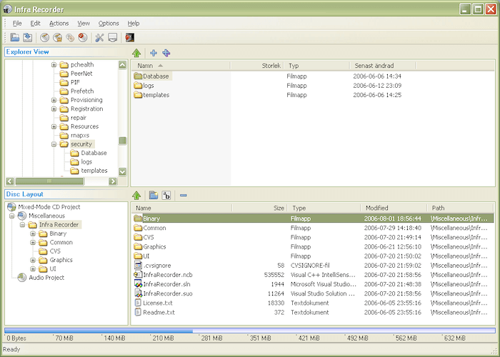Click the Burn image disc icon
500x357 pixels.
57,37
